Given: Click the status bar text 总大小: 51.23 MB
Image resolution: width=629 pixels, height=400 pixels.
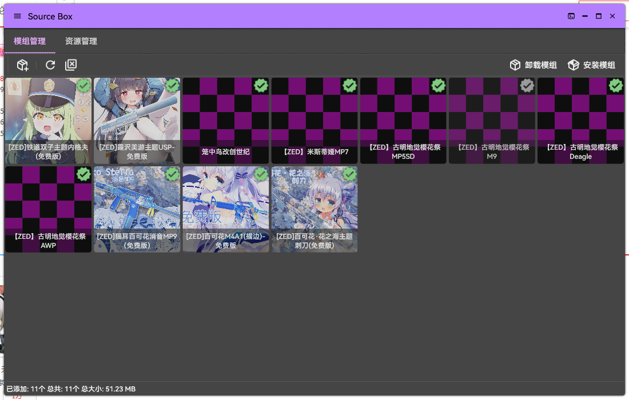Looking at the screenshot, I should click(108, 389).
